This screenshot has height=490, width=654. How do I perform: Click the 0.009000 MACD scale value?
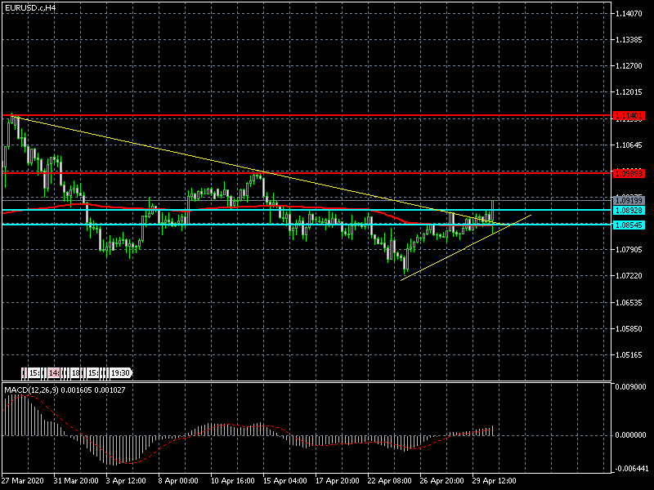pos(630,387)
